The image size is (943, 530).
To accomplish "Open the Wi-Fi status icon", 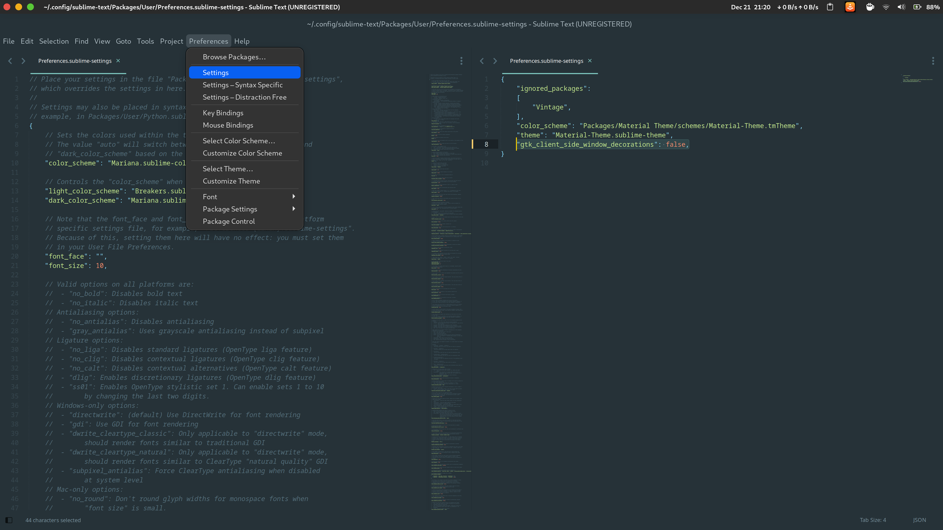I will pos(886,7).
